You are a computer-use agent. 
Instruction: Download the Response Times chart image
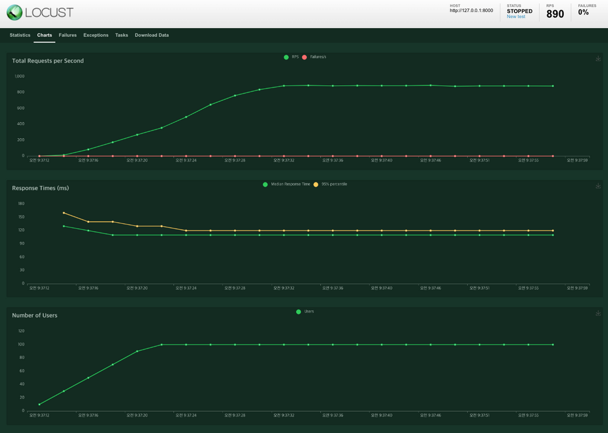[598, 186]
